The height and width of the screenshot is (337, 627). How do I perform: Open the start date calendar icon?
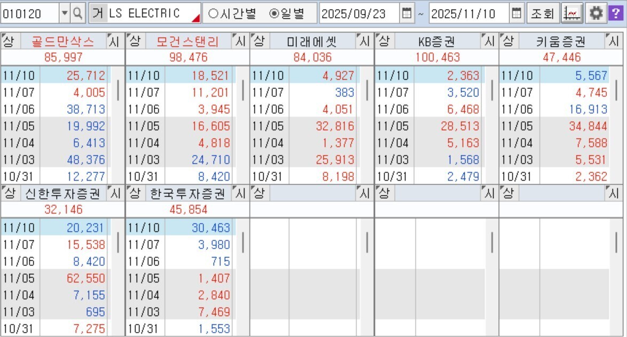point(407,13)
